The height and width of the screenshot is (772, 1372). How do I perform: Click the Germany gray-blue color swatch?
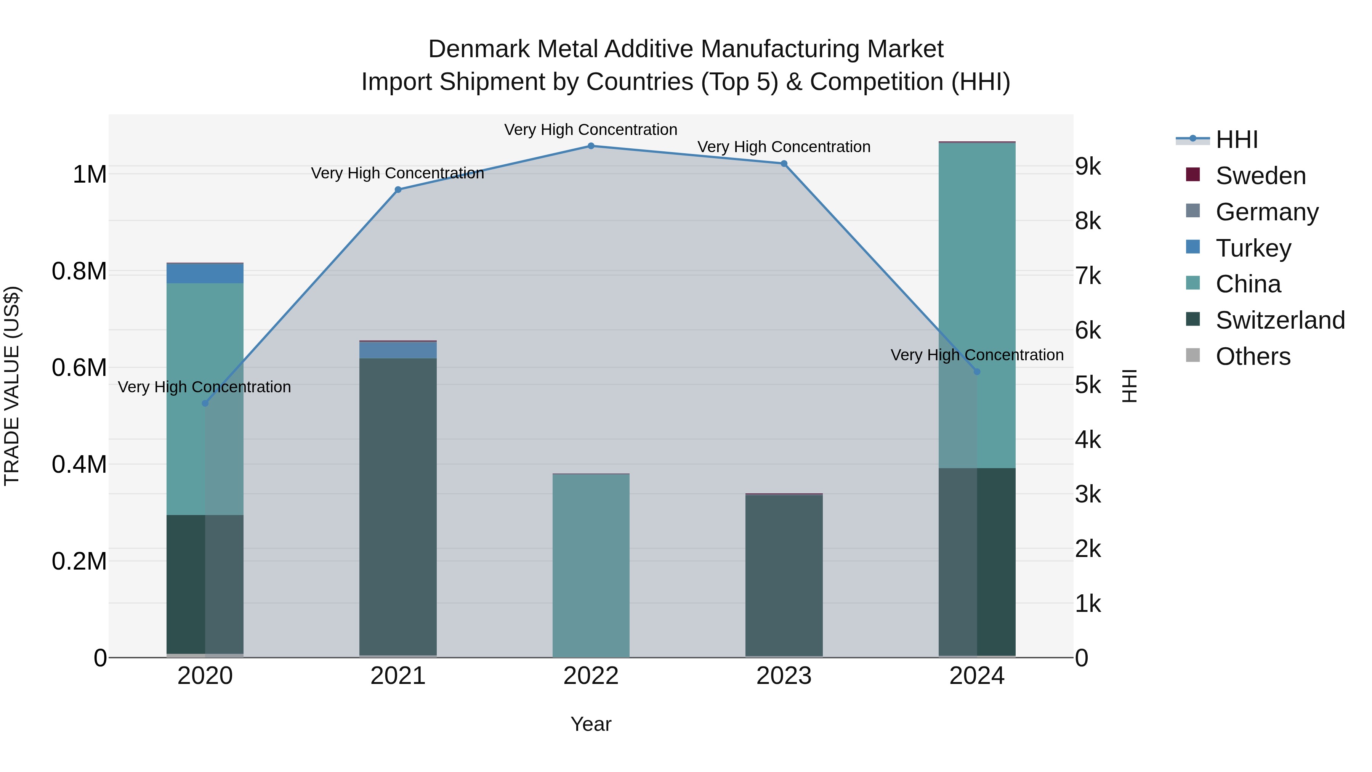tap(1193, 211)
